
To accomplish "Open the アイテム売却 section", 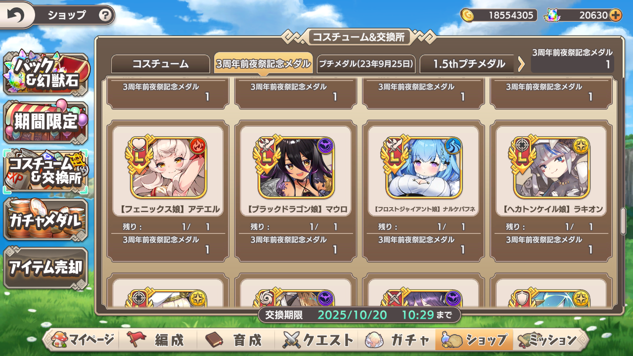I will (x=45, y=267).
